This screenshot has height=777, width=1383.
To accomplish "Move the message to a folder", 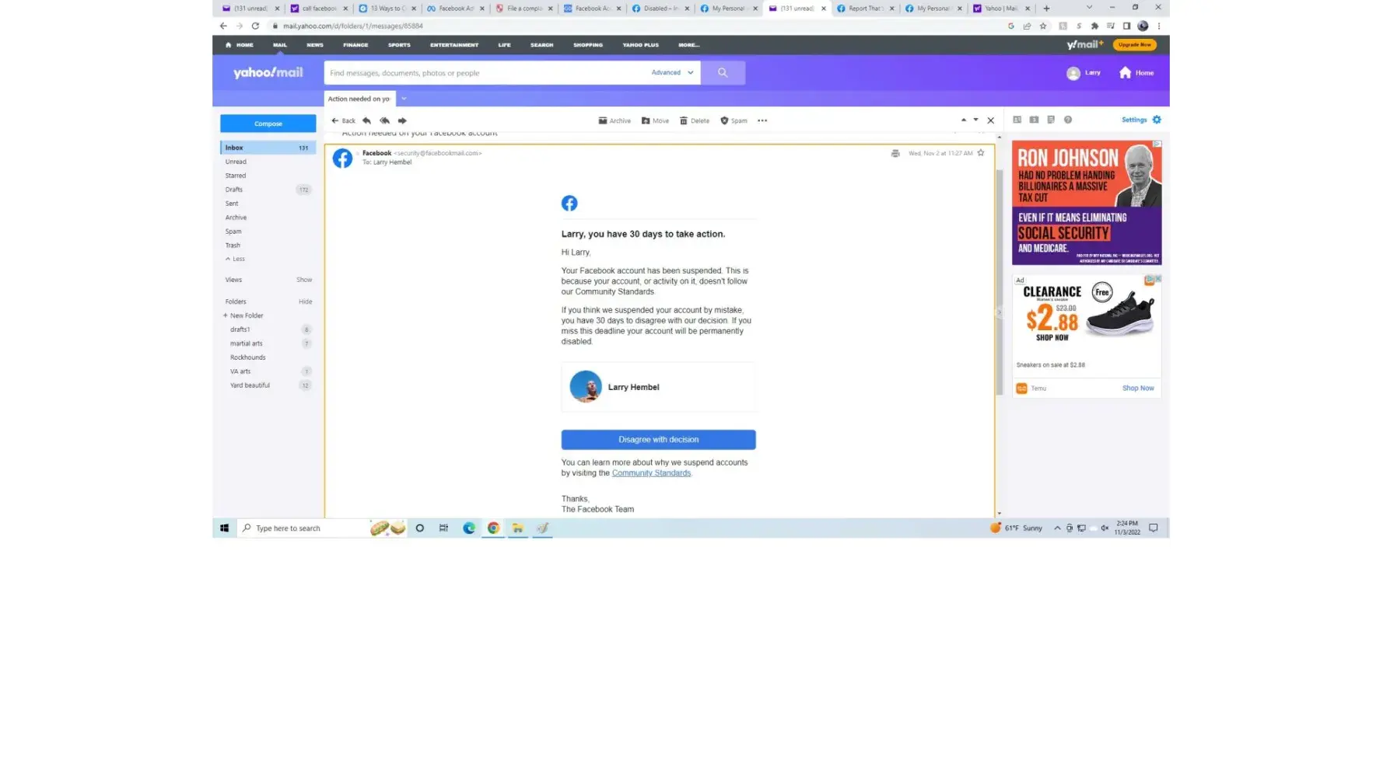I will (655, 120).
